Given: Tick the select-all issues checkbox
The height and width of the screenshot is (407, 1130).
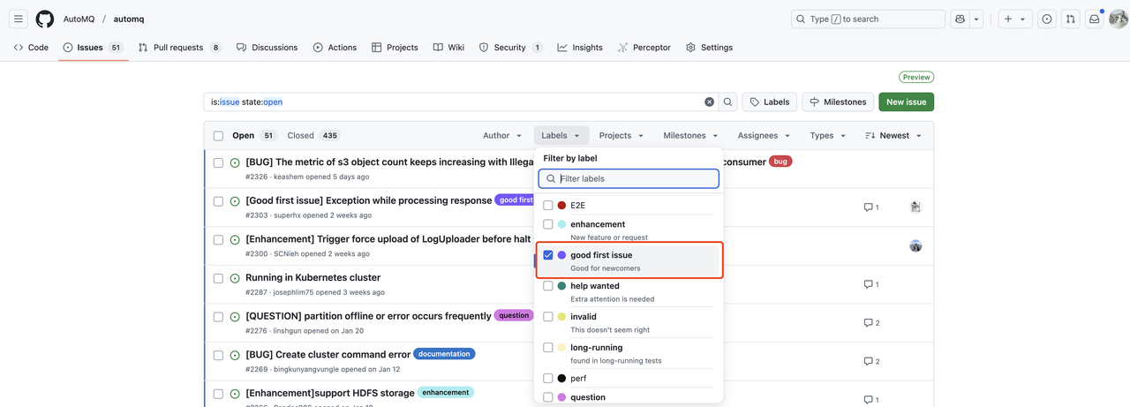Looking at the screenshot, I should (x=218, y=136).
